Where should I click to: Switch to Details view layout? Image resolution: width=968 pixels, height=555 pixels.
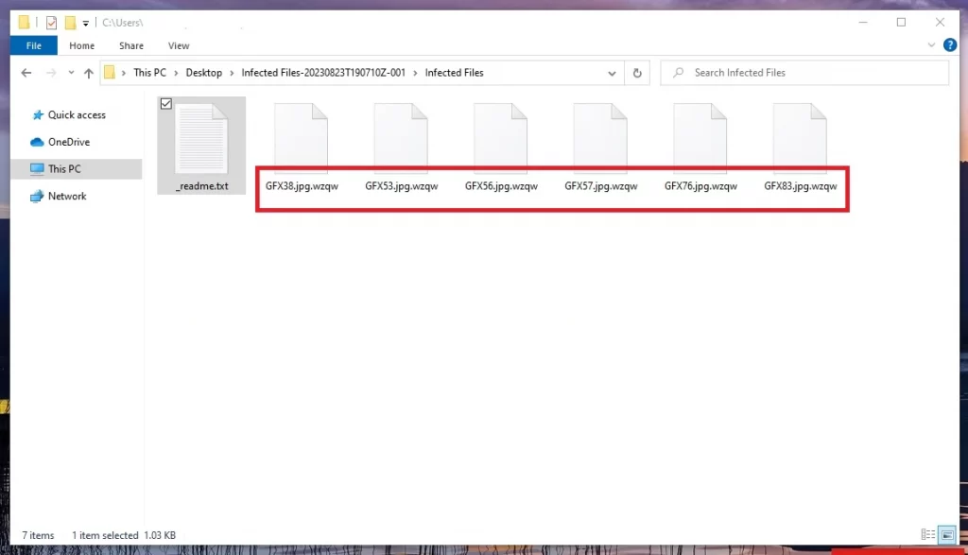click(x=928, y=534)
